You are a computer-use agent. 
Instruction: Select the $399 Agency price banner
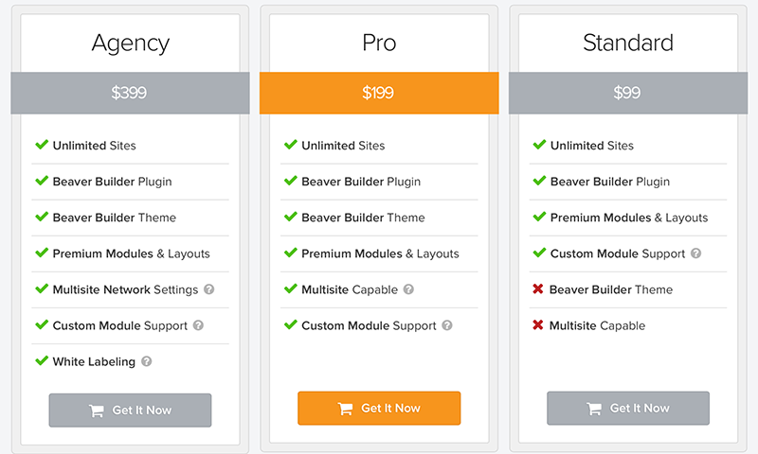pos(130,93)
